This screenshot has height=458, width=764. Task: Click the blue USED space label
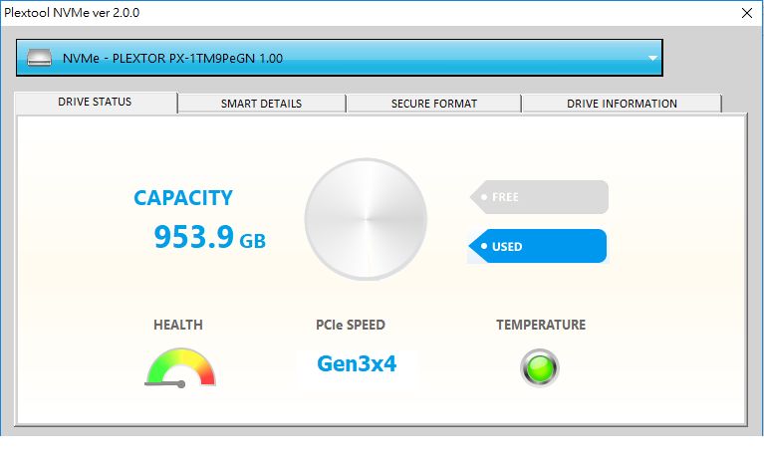(538, 246)
